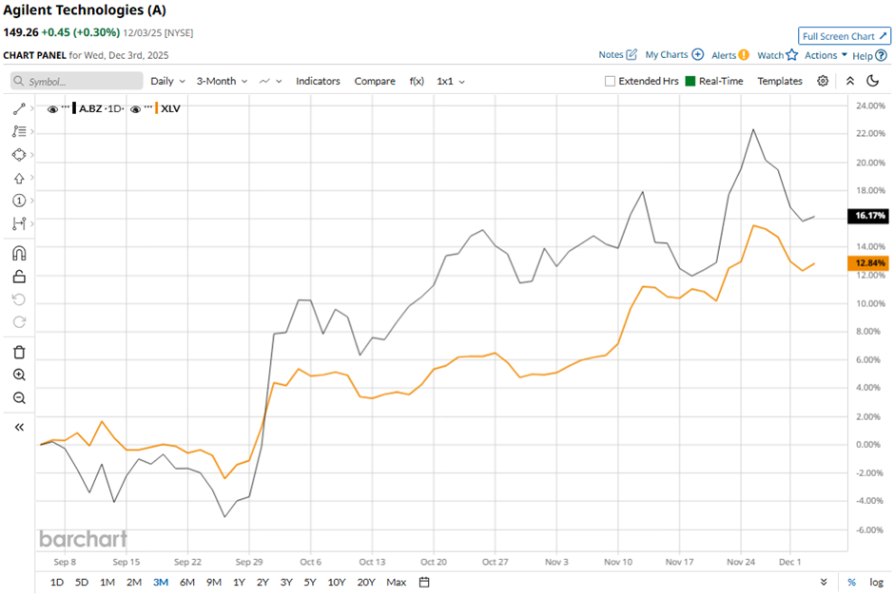
Task: Open the custom date range calendar
Action: coord(423,582)
